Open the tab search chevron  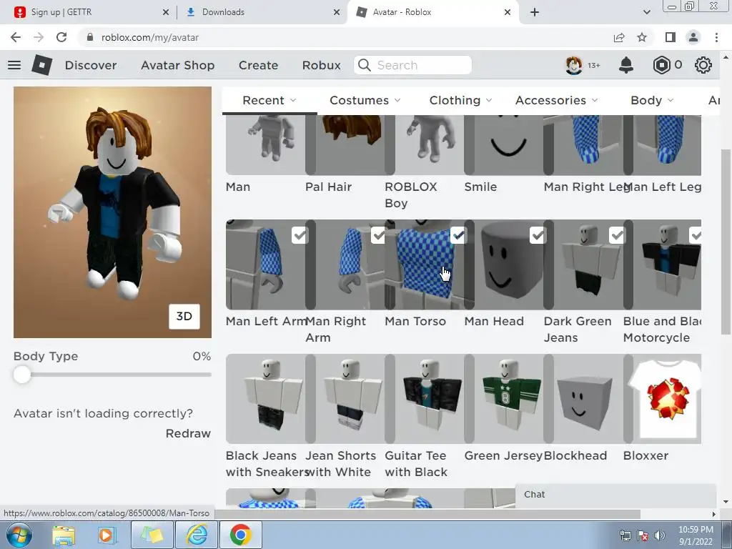pos(646,12)
